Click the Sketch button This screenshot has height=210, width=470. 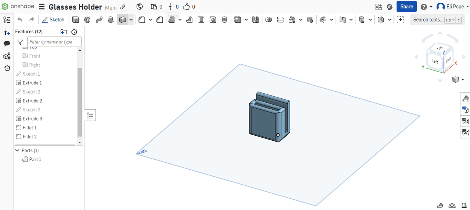tap(53, 20)
